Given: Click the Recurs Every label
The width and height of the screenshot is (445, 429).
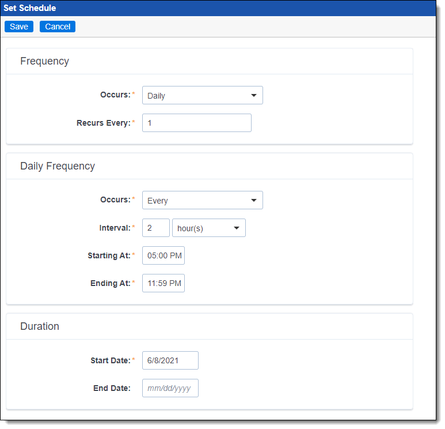Looking at the screenshot, I should (104, 123).
